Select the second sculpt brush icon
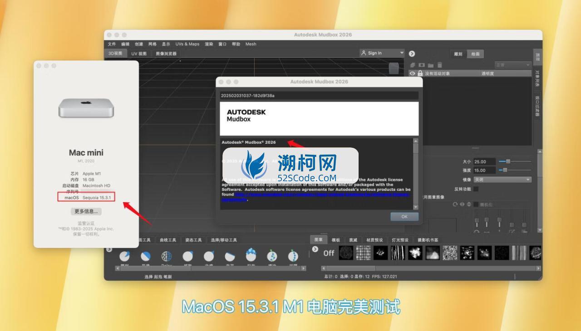The image size is (581, 331). 145,257
